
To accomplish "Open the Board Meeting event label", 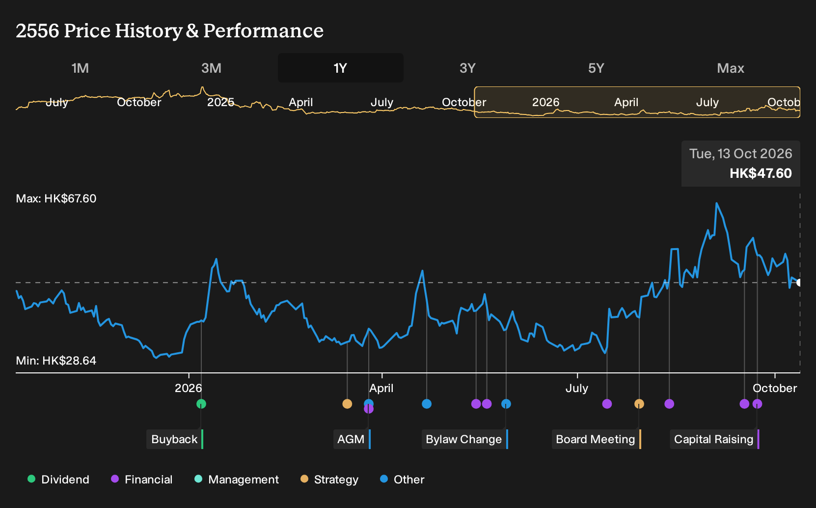I will point(597,439).
